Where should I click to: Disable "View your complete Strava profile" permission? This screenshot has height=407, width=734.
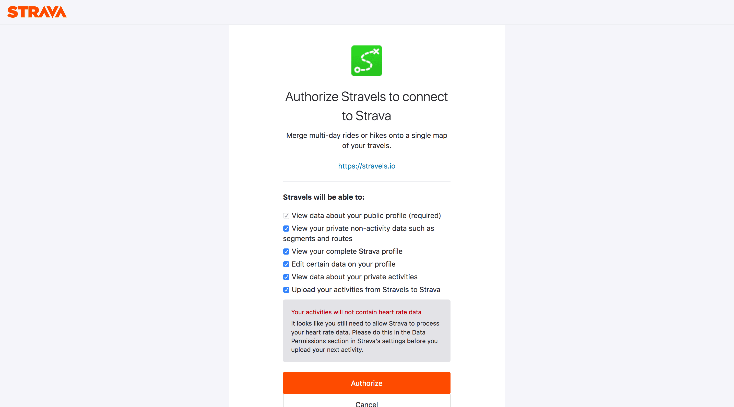(286, 252)
